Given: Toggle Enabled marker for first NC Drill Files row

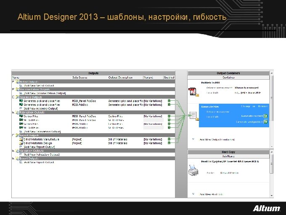Looking at the screenshot, I should point(169,120).
